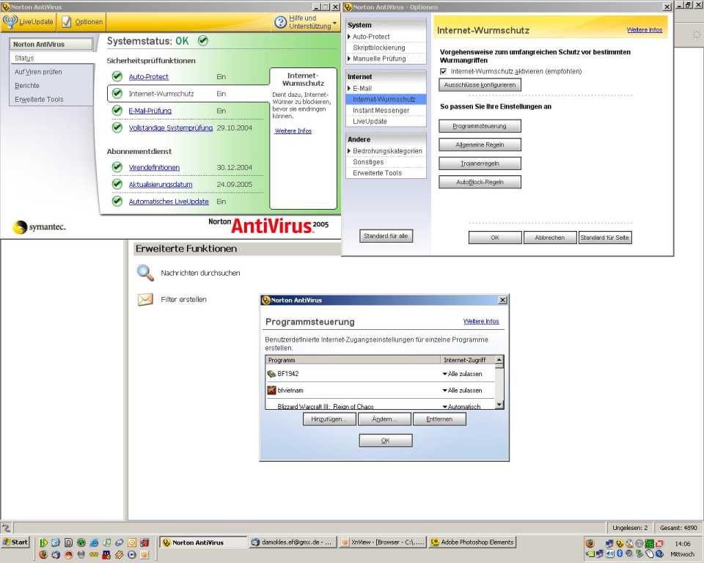Click the volume icon in the system tray
This screenshot has width=704, height=563.
pyautogui.click(x=610, y=553)
